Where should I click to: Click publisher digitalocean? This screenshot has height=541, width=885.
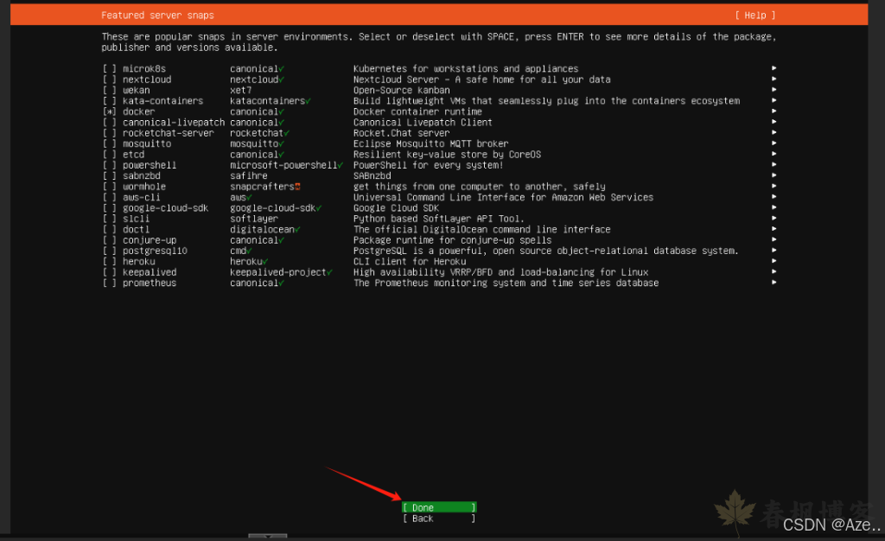[262, 230]
